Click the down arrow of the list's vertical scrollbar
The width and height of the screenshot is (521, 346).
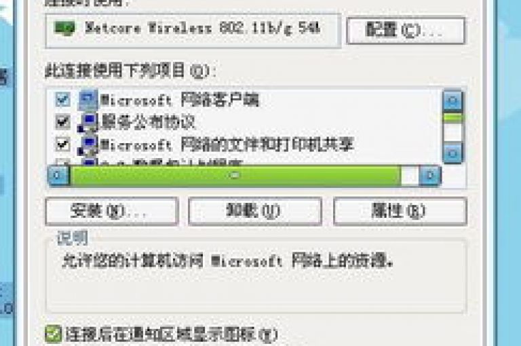pos(452,153)
